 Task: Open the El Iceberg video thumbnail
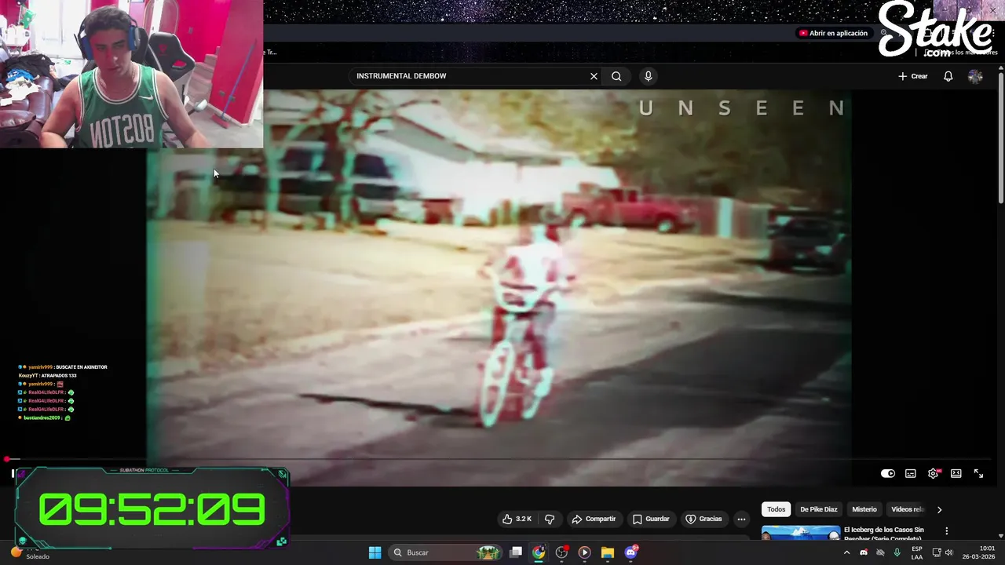[x=800, y=533]
